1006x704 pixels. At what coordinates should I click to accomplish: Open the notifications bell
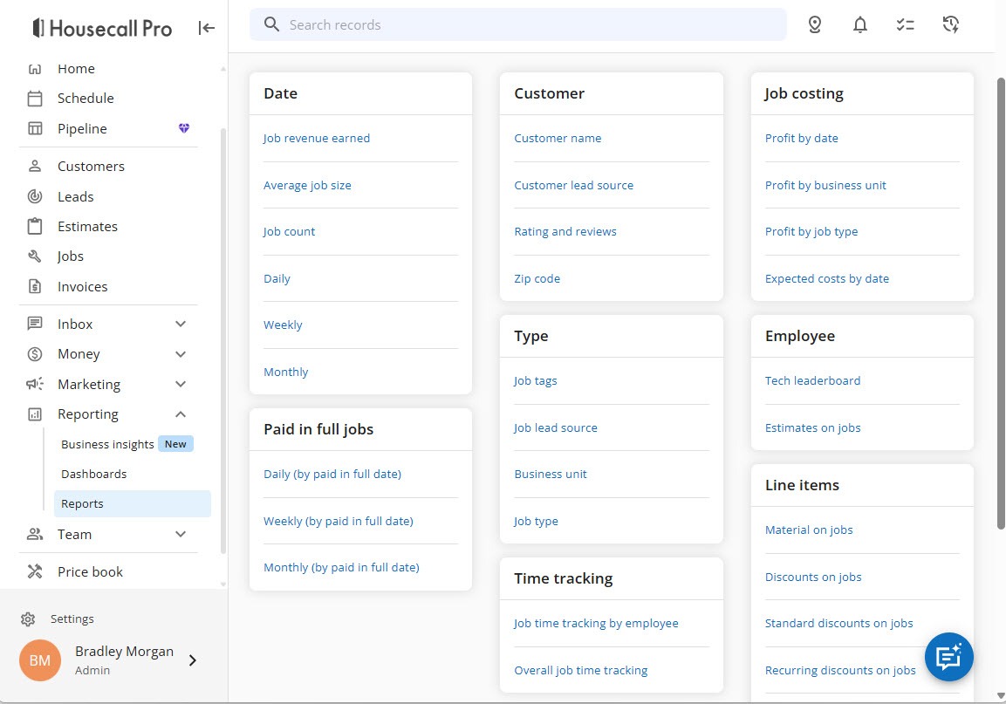tap(859, 24)
